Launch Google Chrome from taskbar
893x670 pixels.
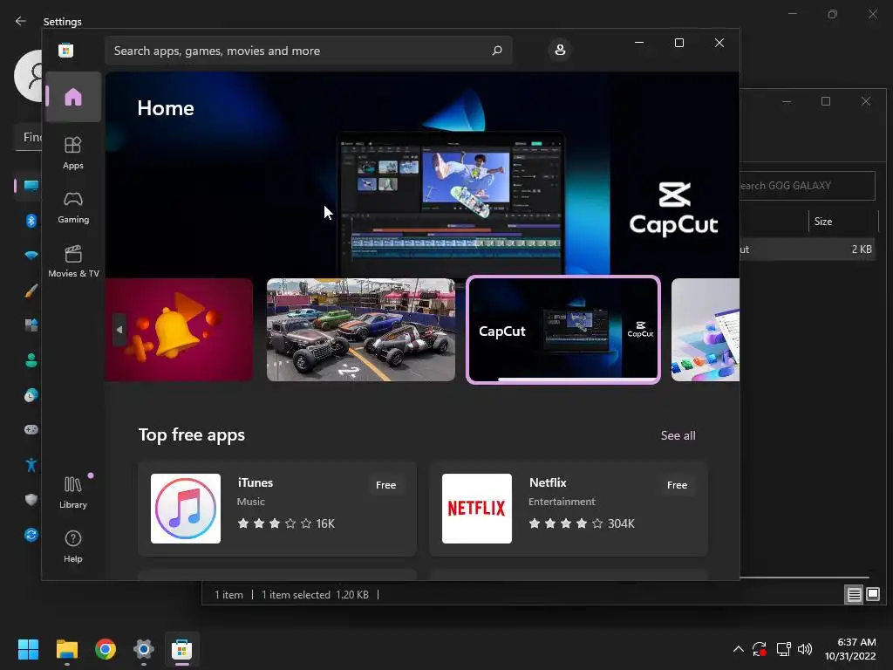tap(106, 649)
